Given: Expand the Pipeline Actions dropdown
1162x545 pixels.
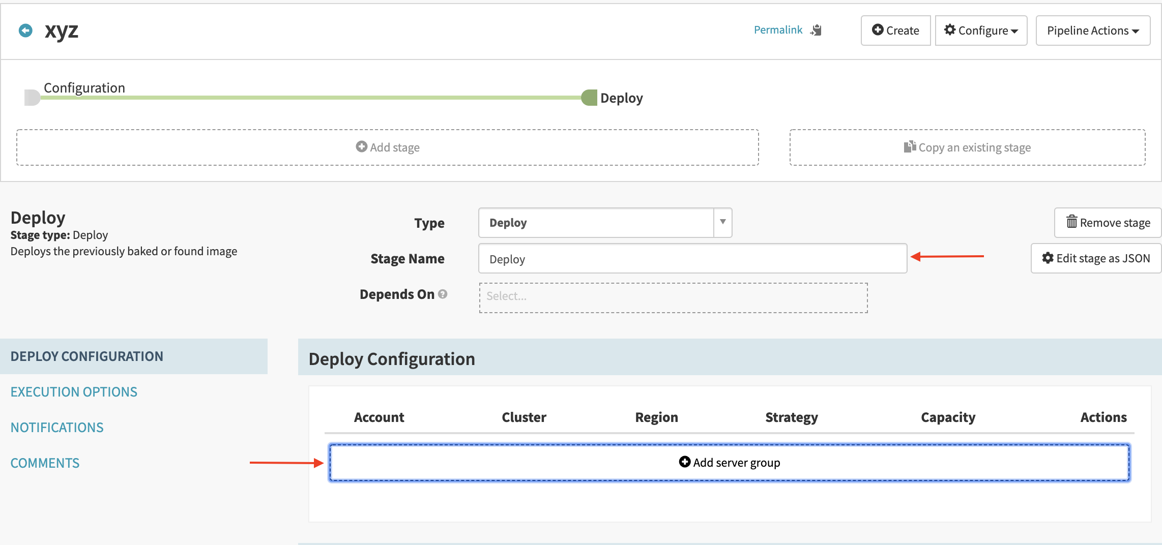Looking at the screenshot, I should click(1093, 31).
